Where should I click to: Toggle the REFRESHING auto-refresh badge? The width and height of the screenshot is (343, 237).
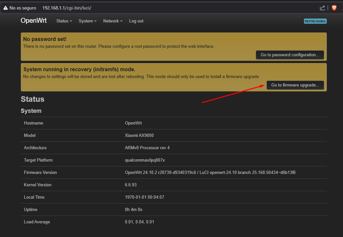pyautogui.click(x=315, y=21)
